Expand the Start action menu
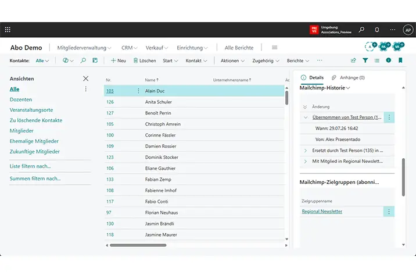 pos(170,60)
